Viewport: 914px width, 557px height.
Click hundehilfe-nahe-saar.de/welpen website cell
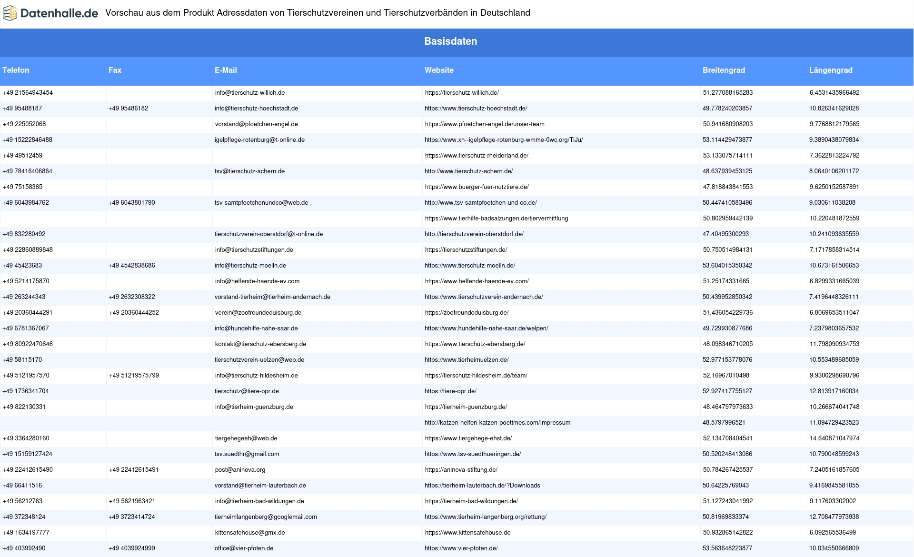coord(487,328)
